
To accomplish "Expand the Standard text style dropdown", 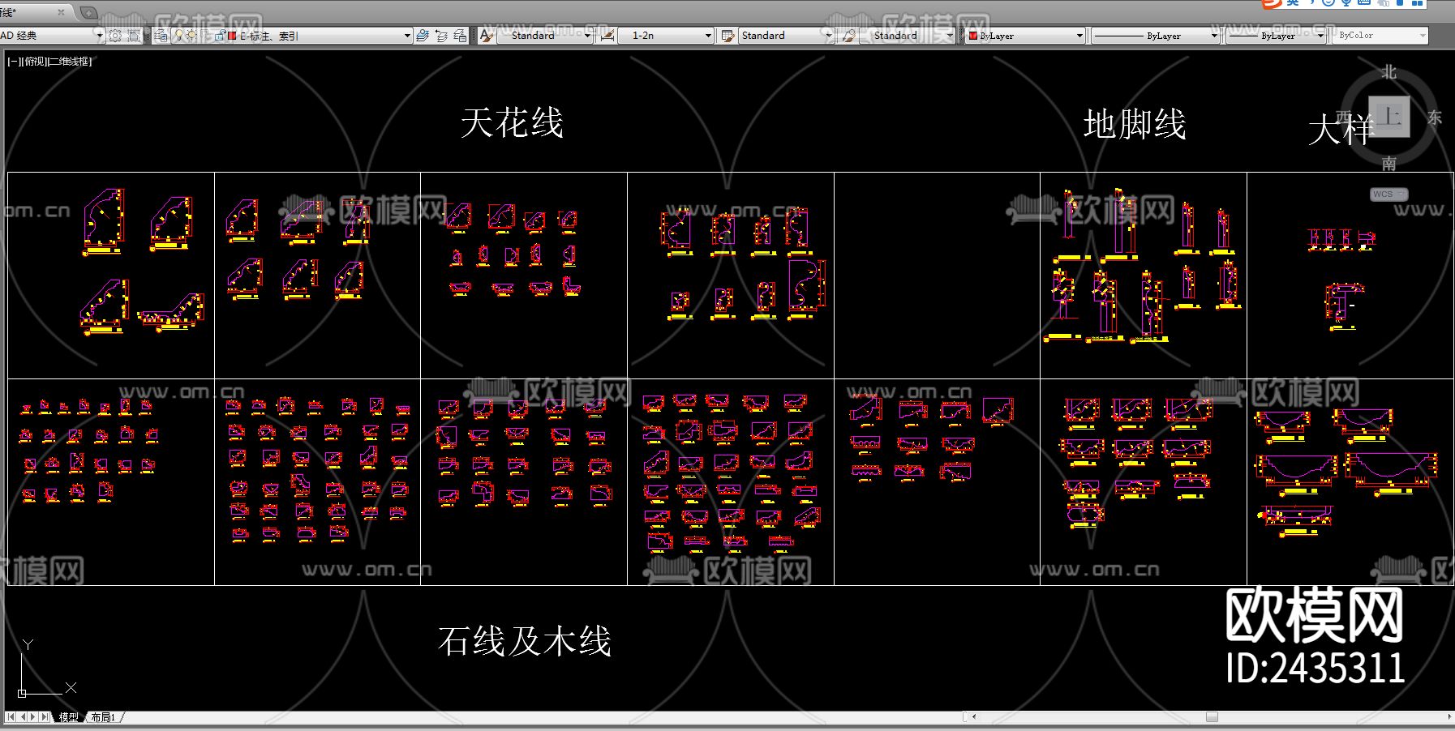I will click(x=587, y=36).
